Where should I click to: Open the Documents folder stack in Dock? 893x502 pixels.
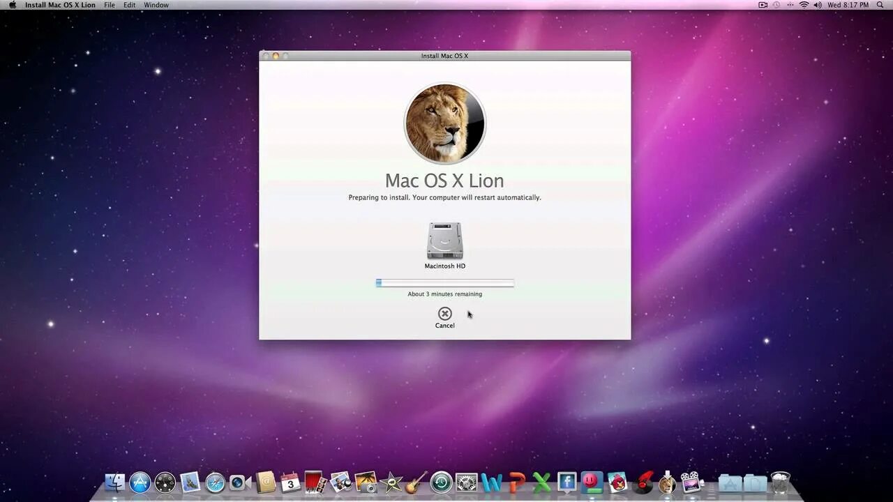pyautogui.click(x=755, y=482)
